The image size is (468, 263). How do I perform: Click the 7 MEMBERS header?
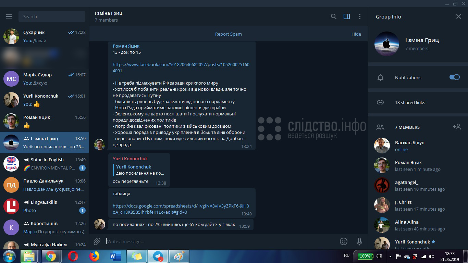(x=407, y=127)
